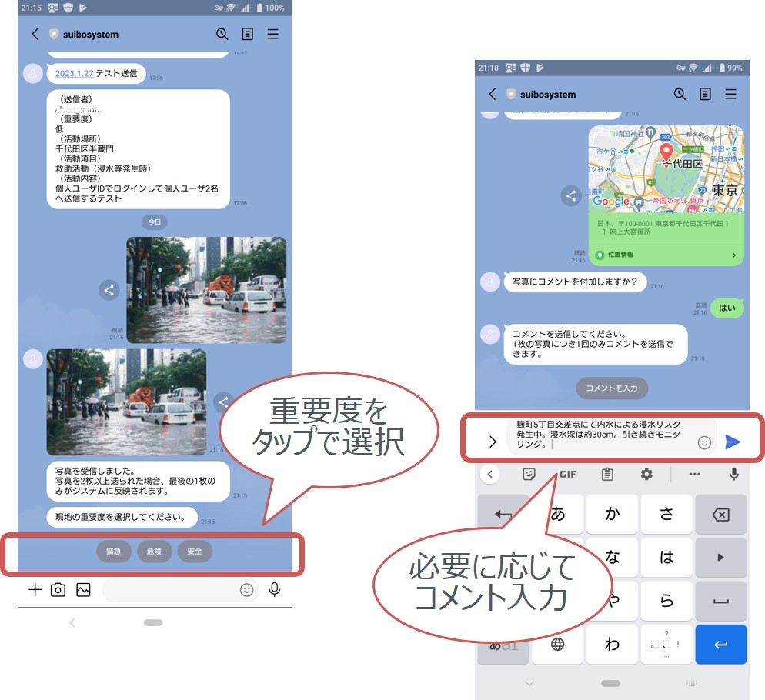Open keyboard more options dots

(x=695, y=474)
